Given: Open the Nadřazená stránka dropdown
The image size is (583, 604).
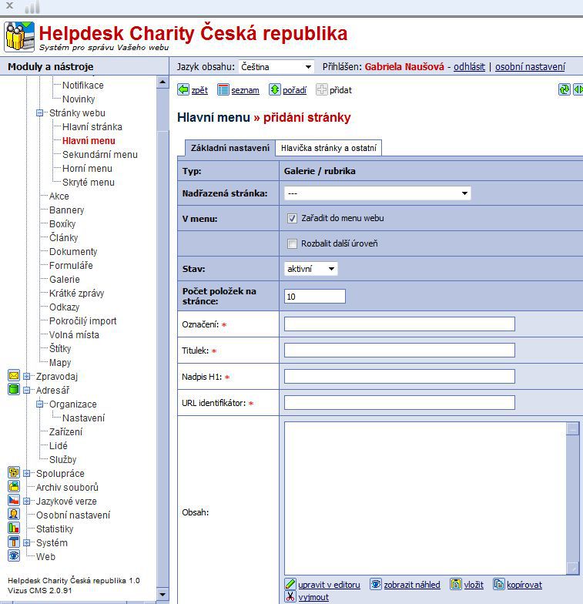Looking at the screenshot, I should (x=377, y=193).
